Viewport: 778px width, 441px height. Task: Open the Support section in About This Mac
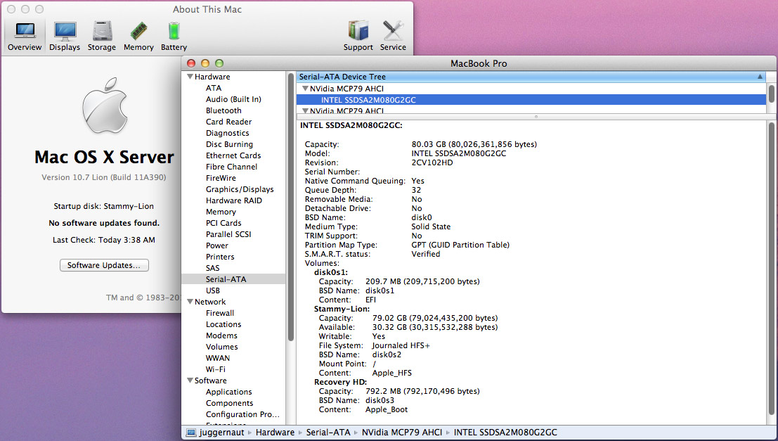(358, 37)
